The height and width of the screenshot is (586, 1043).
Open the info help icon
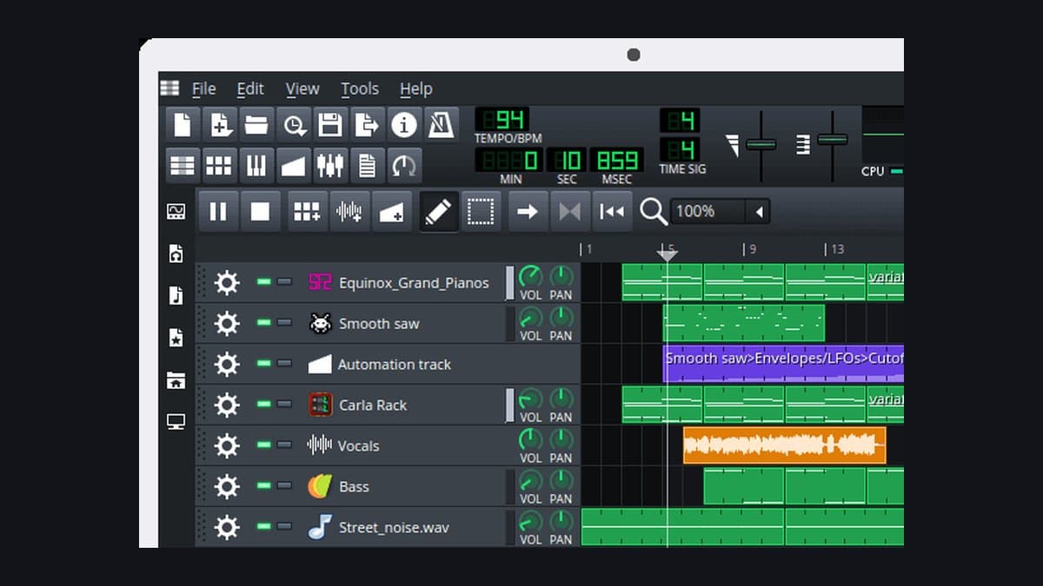click(x=404, y=125)
